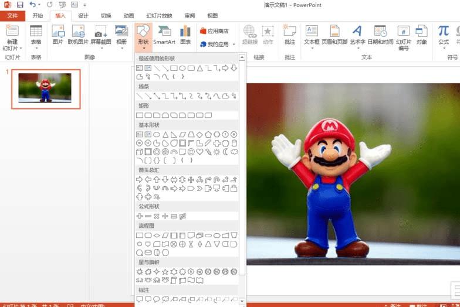Click the 批注 (Comment) button
460x307 pixels.
(x=289, y=35)
